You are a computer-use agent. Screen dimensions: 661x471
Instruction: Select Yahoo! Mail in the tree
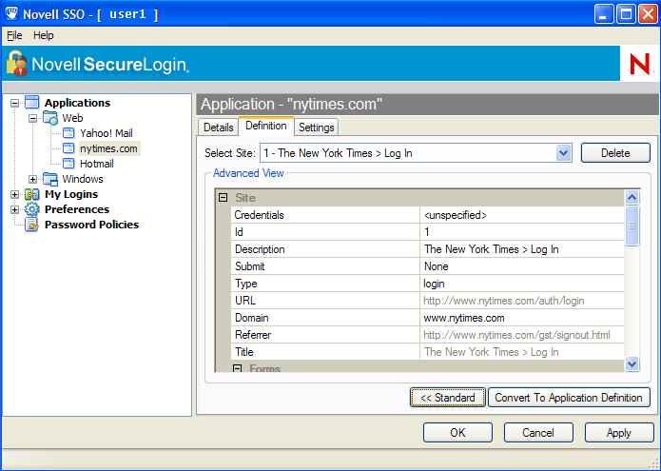107,133
